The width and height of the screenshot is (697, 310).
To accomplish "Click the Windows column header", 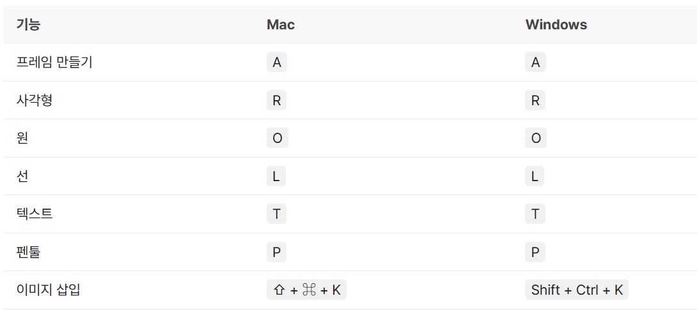I will coord(556,24).
